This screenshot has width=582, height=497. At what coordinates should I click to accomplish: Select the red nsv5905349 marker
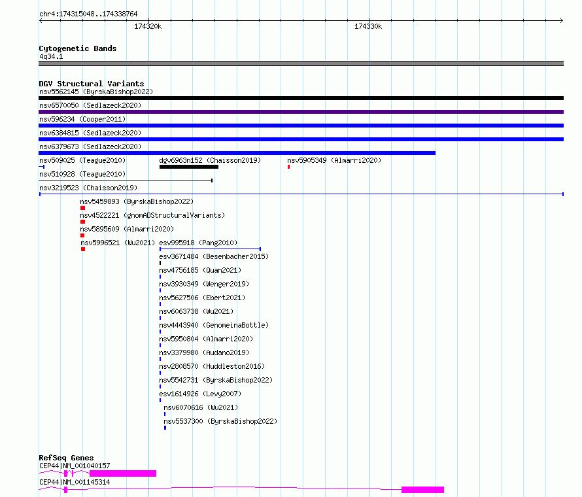point(288,167)
